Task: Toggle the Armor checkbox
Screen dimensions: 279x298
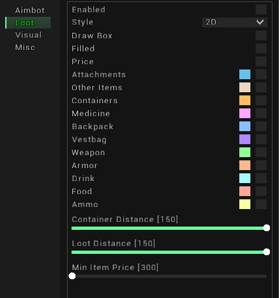Action: click(261, 165)
